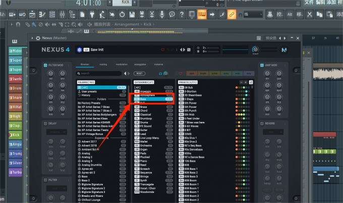
Task: Toggle the REVERB effect power button
Action: point(262,123)
